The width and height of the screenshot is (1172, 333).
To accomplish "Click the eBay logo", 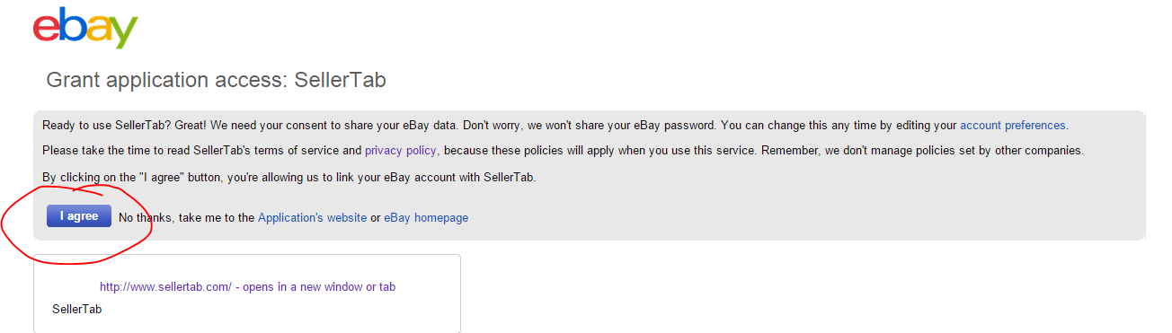I will click(85, 28).
